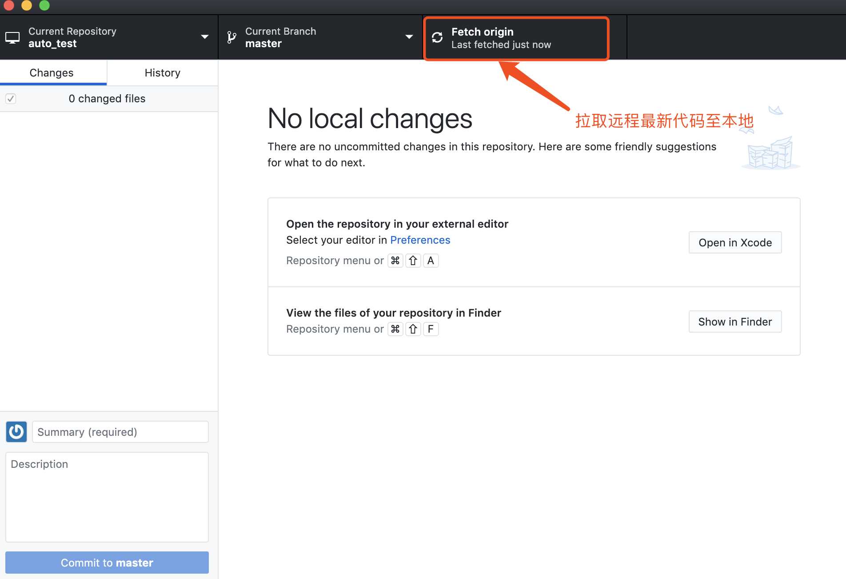Click the Shift key symbol before F
The image size is (846, 579).
coord(413,329)
